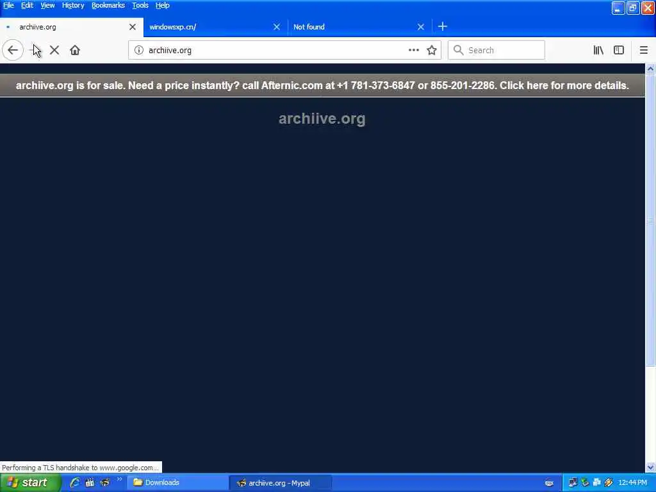This screenshot has width=656, height=492.
Task: Open the Help menu
Action: (162, 5)
